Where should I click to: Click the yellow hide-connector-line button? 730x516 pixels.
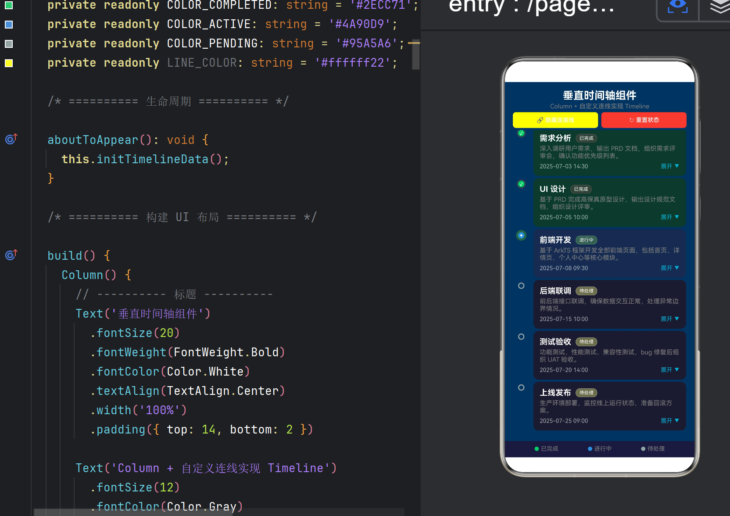555,120
